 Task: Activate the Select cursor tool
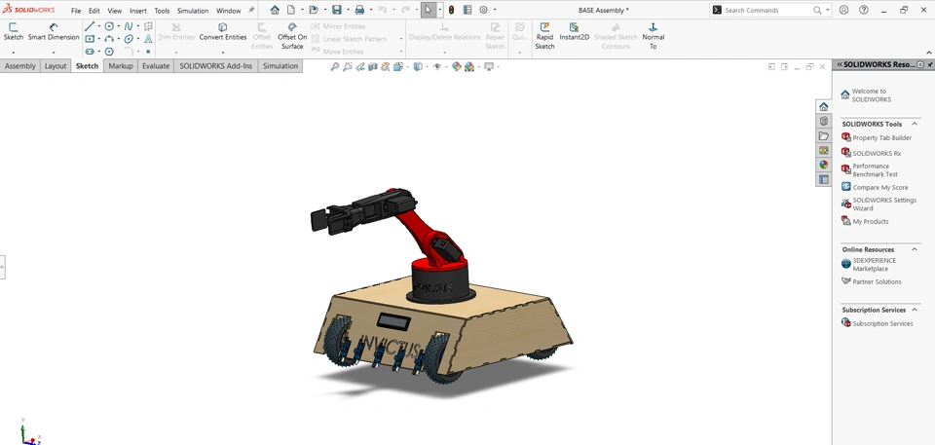[429, 10]
